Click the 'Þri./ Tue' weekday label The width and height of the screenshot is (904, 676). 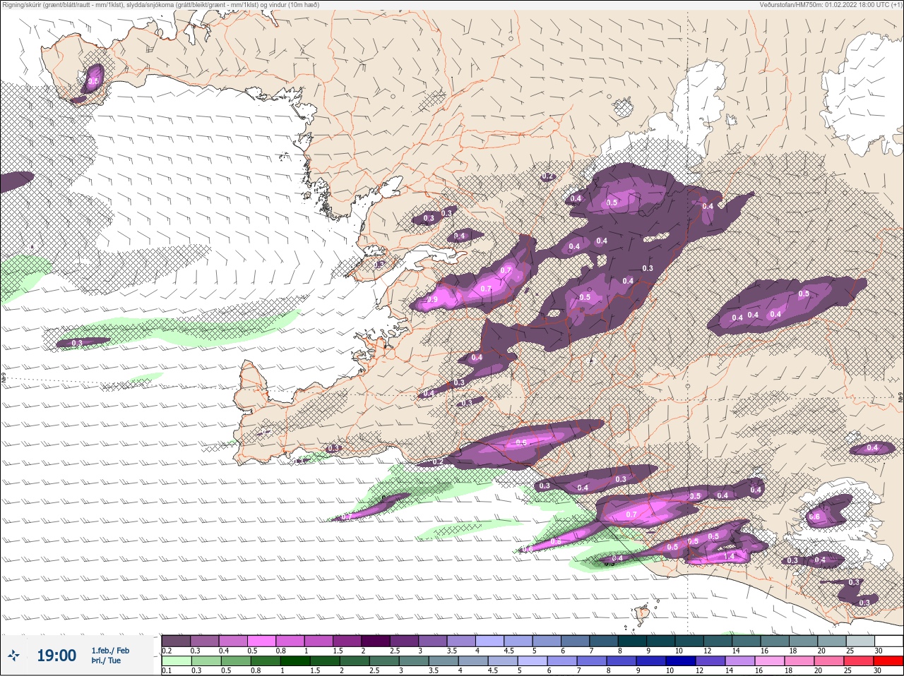[x=105, y=660]
